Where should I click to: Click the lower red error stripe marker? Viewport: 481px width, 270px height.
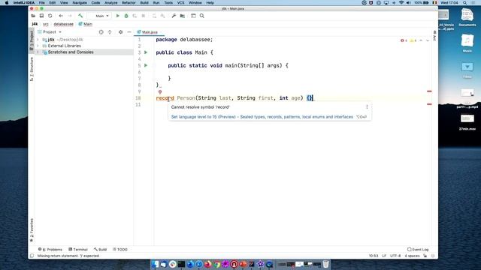pos(429,104)
